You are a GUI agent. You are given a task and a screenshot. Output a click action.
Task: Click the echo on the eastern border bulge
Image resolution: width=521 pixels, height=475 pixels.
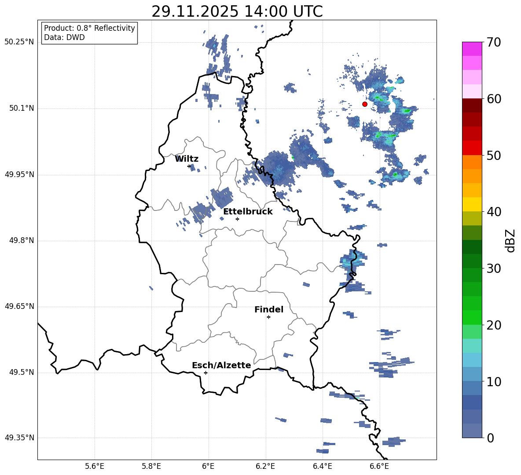(352, 264)
